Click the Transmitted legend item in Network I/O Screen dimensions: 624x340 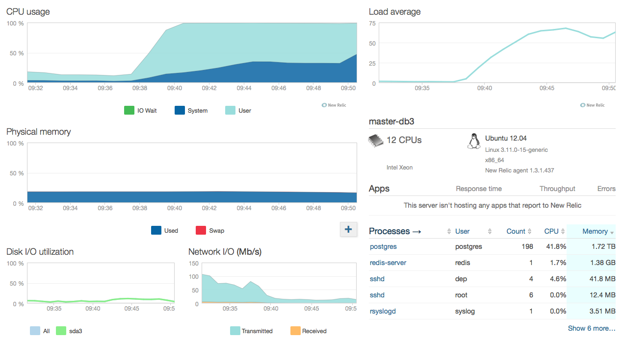click(x=251, y=331)
